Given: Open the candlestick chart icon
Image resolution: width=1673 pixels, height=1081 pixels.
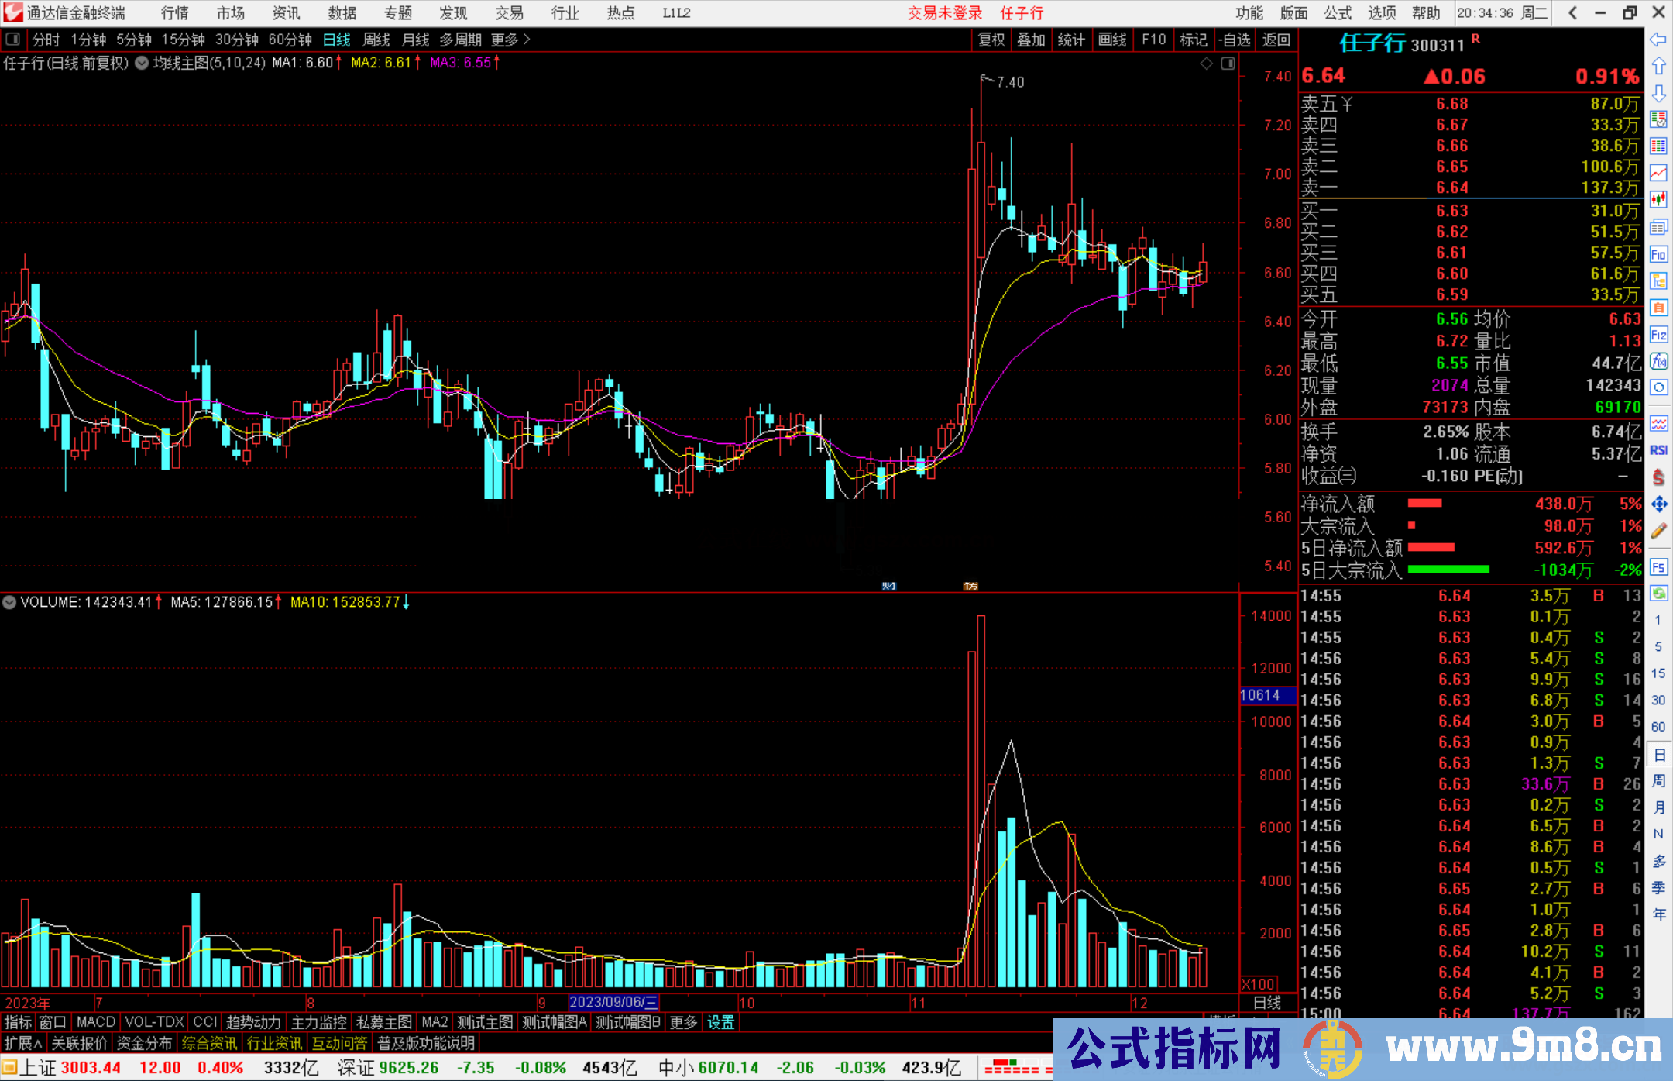Looking at the screenshot, I should point(1658,200).
